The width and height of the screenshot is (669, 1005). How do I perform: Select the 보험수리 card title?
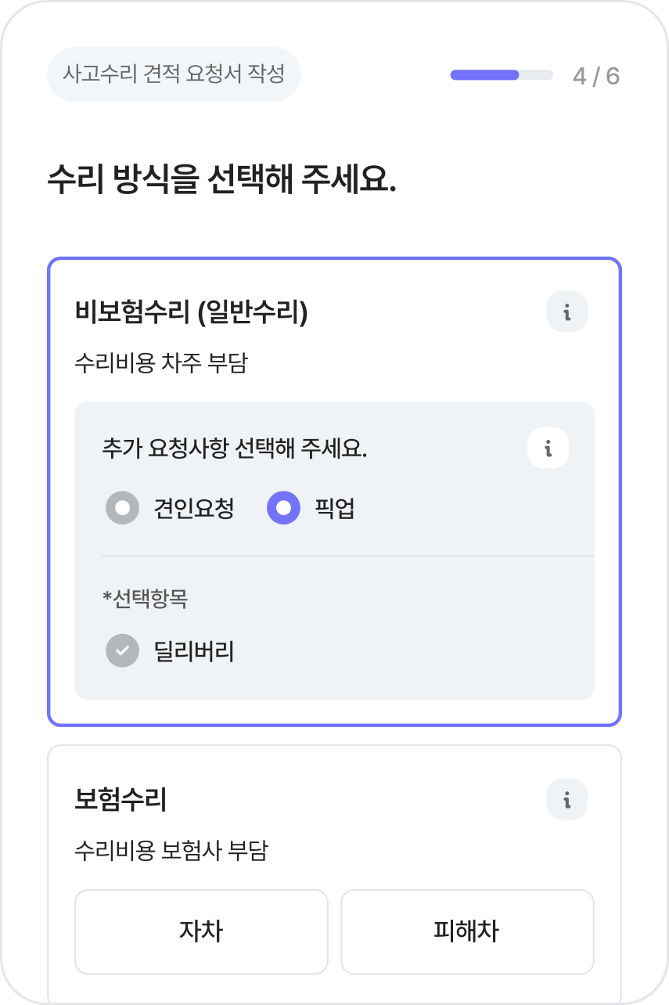pos(120,799)
